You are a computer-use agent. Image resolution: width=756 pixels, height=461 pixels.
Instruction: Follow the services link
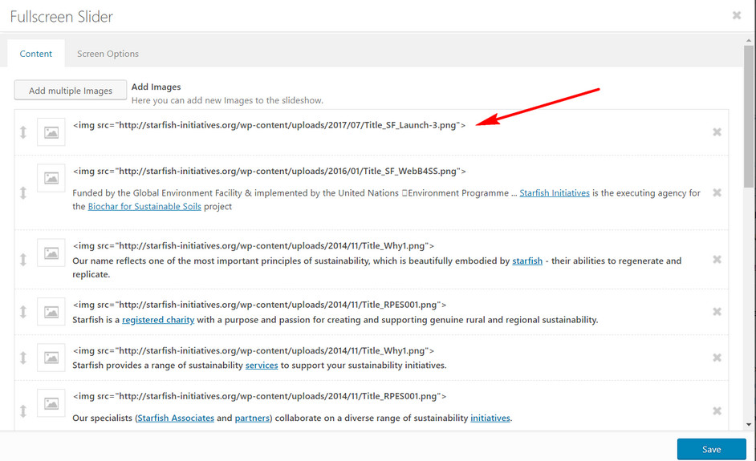262,365
